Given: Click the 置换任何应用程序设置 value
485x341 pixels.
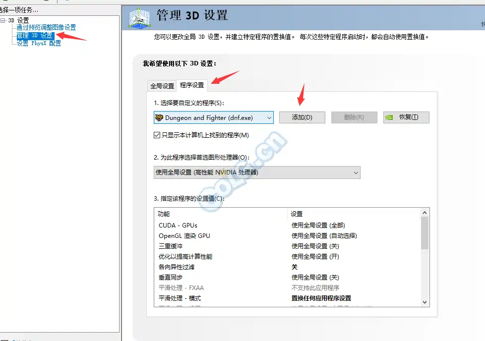Looking at the screenshot, I should coord(321,298).
